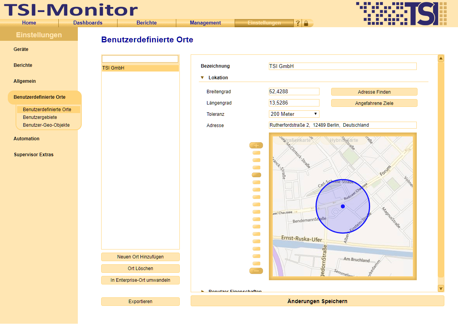
Task: Select the Einstellungen top tab
Action: tap(264, 23)
